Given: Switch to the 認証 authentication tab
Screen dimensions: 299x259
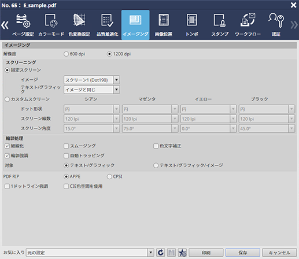Looking at the screenshot, I should [276, 25].
